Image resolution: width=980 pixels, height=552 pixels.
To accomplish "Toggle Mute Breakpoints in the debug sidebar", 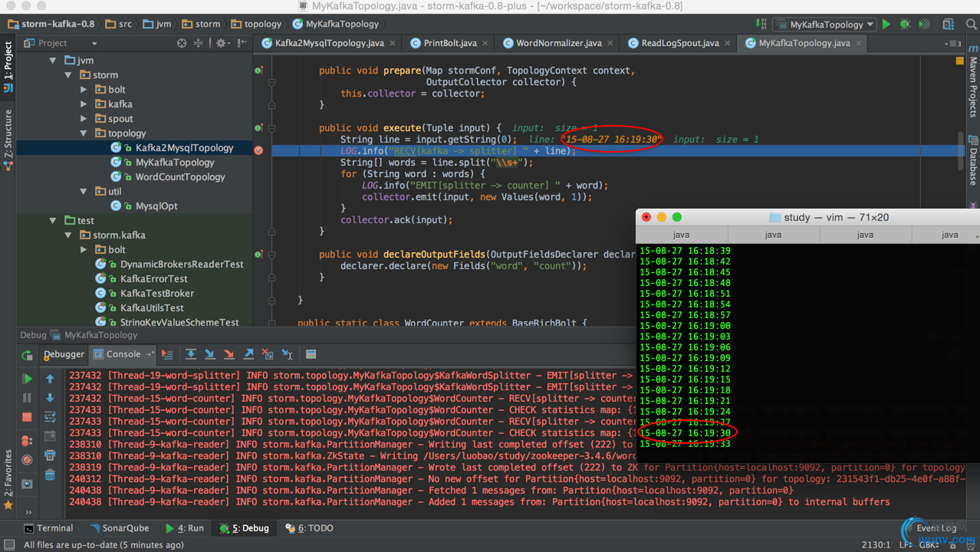I will click(27, 460).
